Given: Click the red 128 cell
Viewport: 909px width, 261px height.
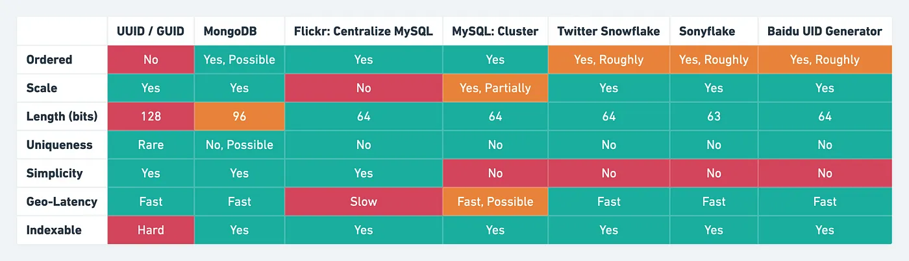Looking at the screenshot, I should [151, 117].
